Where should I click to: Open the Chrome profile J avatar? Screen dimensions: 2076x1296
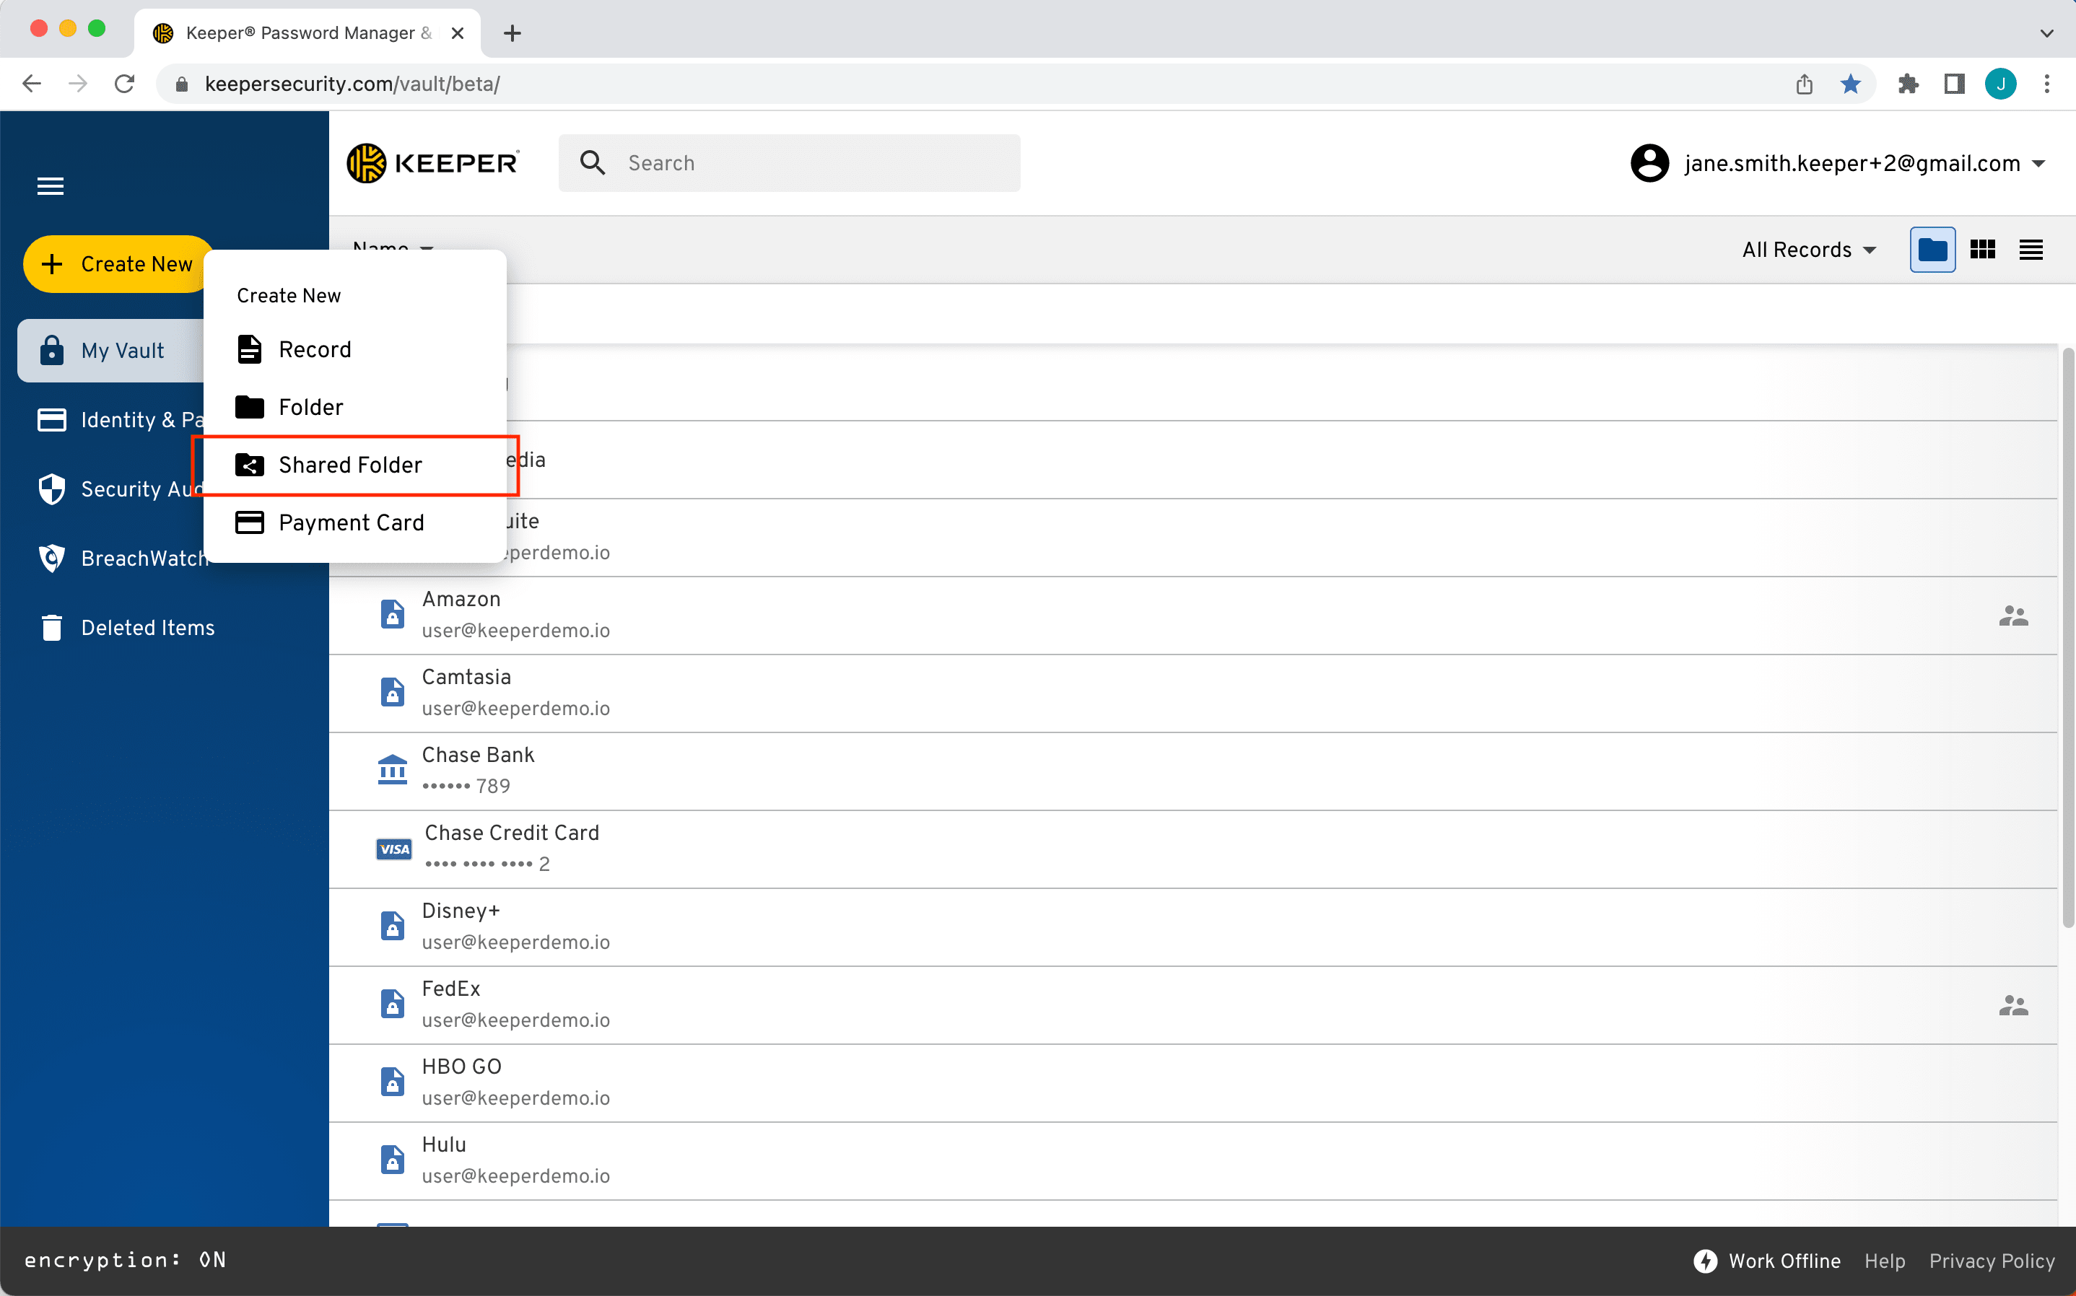tap(1999, 83)
